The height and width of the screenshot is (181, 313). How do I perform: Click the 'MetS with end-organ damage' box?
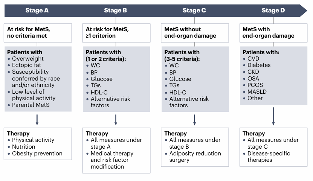tap(273, 33)
